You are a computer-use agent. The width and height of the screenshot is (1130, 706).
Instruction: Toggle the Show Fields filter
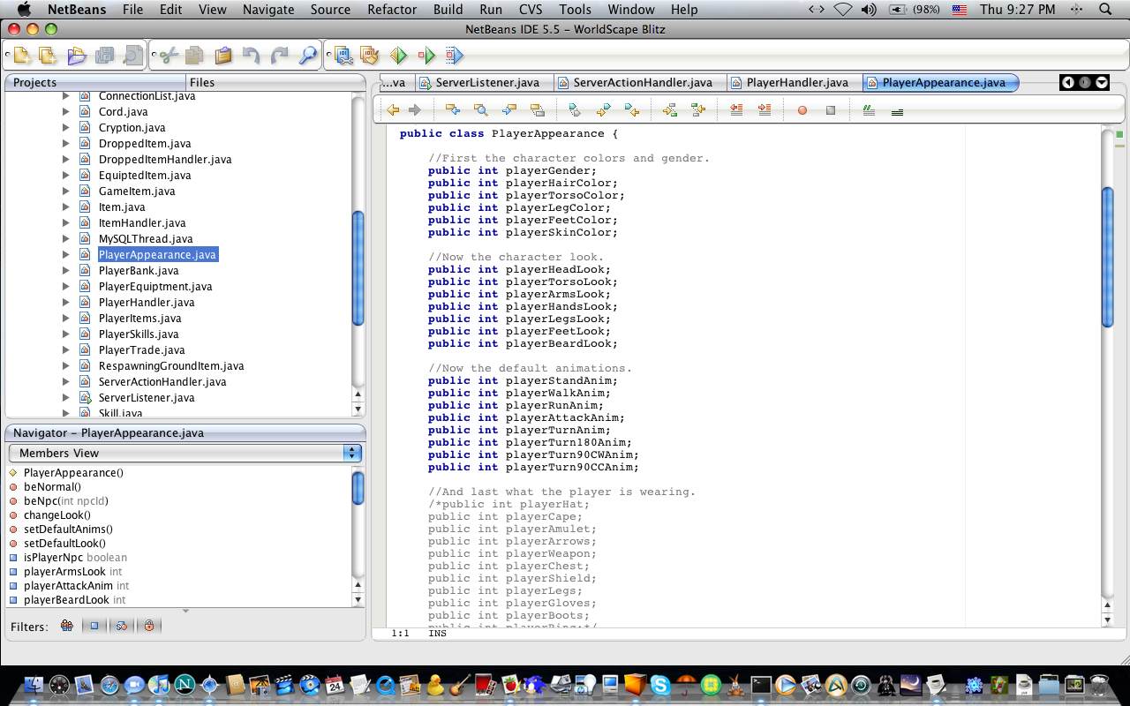[x=94, y=626]
